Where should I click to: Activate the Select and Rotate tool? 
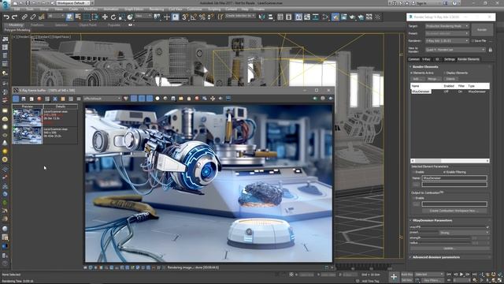(113, 17)
